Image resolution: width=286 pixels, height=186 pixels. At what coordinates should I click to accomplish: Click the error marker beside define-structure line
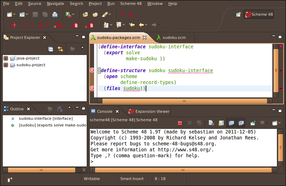click(92, 70)
